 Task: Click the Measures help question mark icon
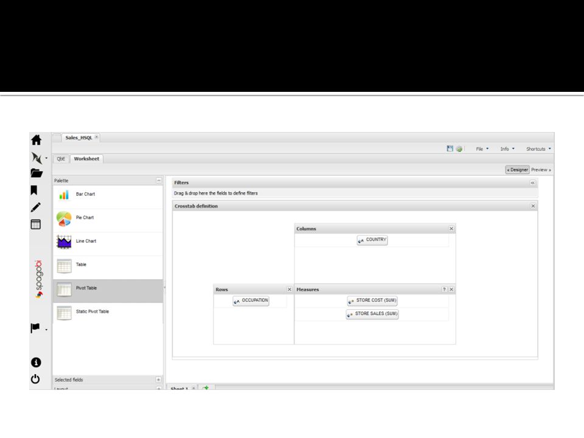coord(444,290)
